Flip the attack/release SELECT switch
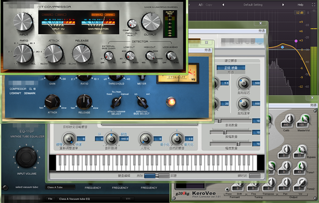The height and width of the screenshot is (203, 319). pos(117,102)
